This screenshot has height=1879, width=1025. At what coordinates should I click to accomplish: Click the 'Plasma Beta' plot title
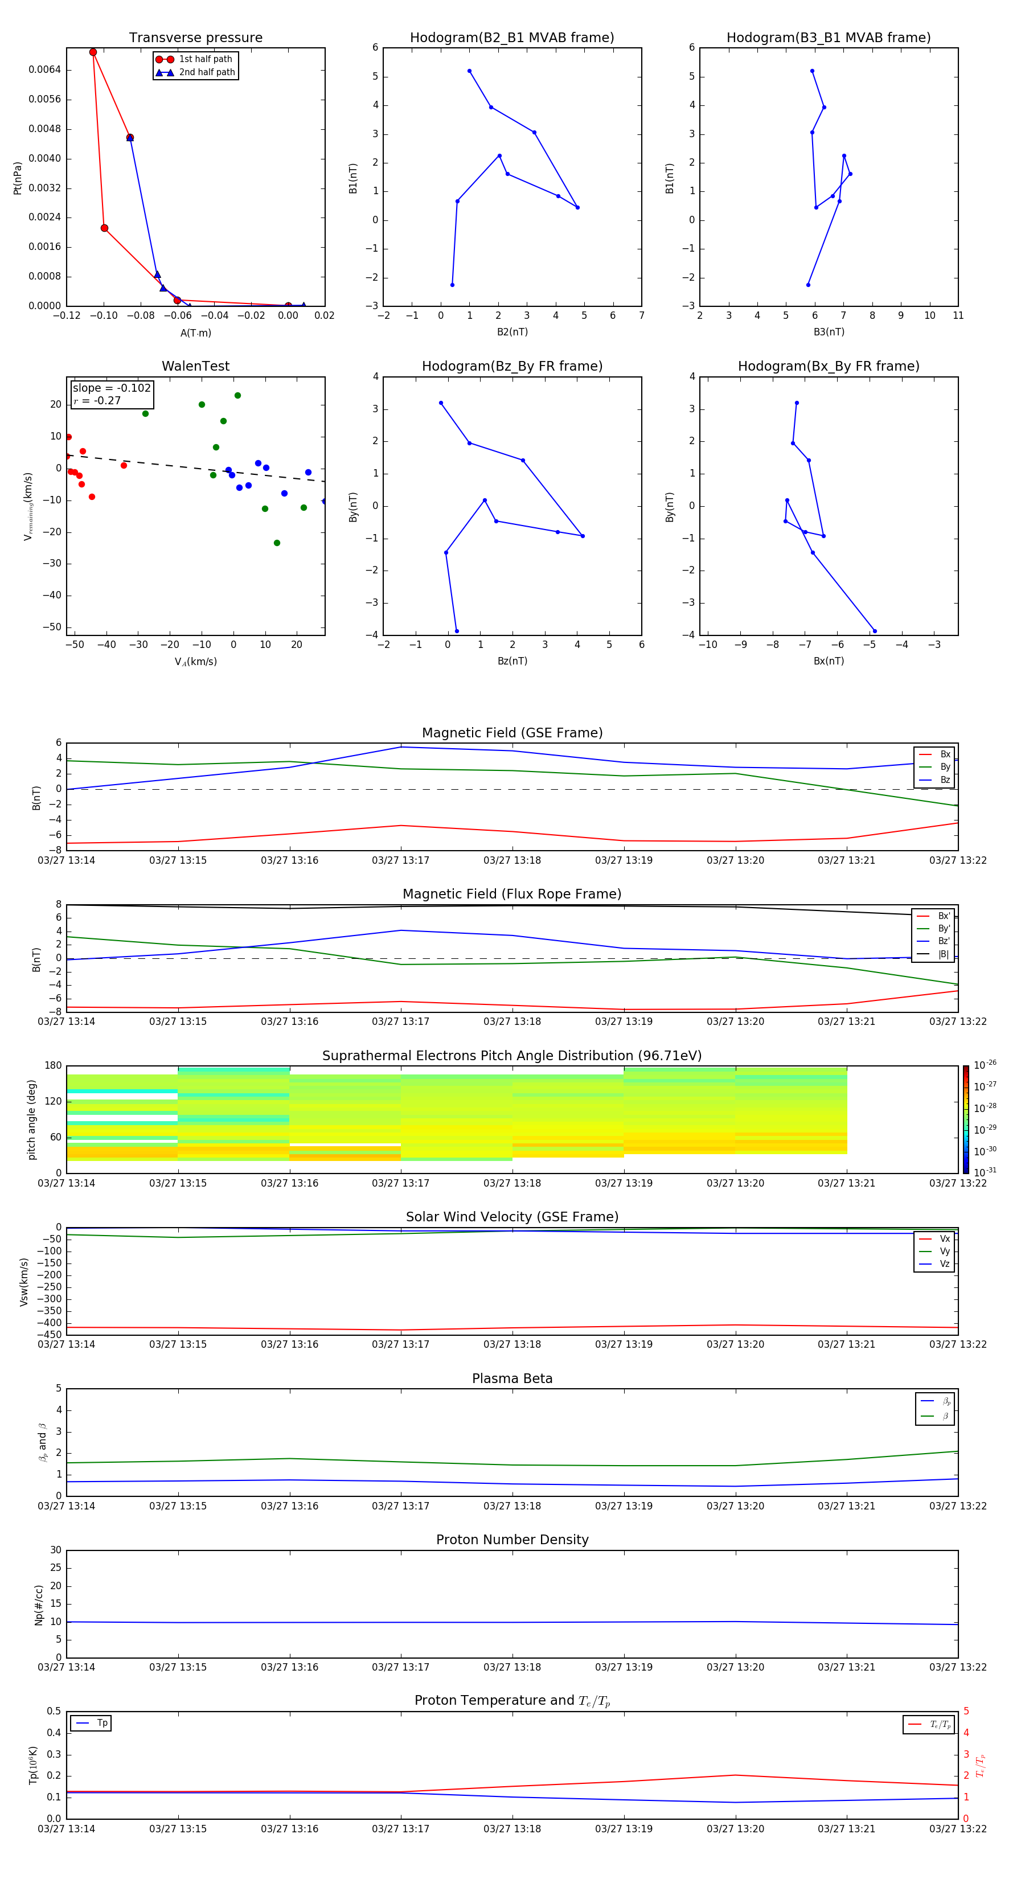[512, 1379]
